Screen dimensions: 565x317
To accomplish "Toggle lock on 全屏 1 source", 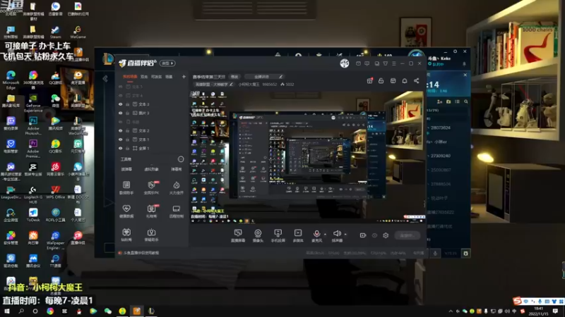I will [128, 148].
